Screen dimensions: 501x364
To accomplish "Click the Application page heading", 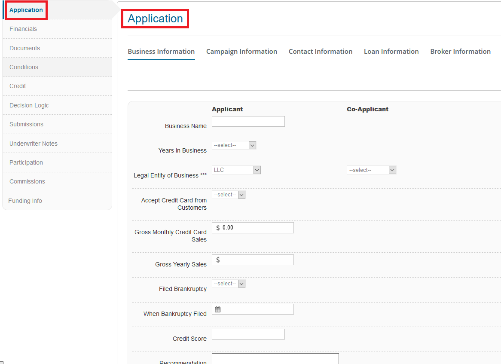I will click(x=155, y=18).
